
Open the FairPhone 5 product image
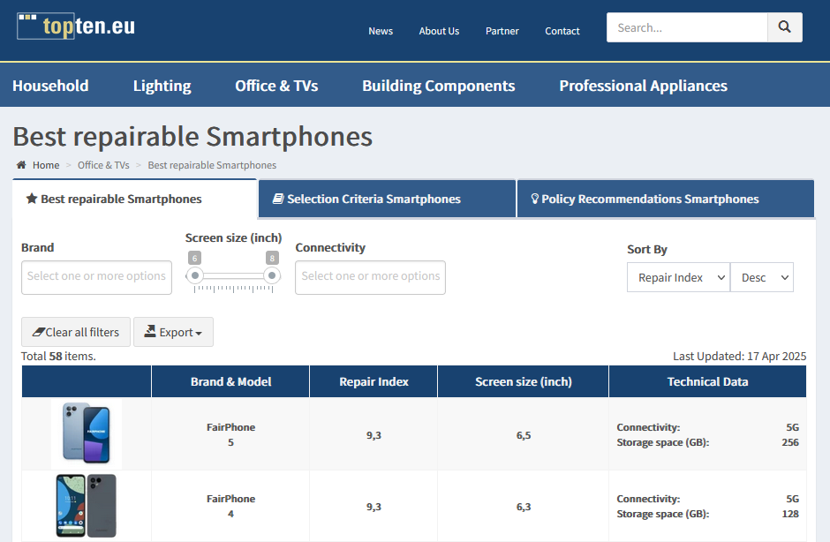coord(87,433)
